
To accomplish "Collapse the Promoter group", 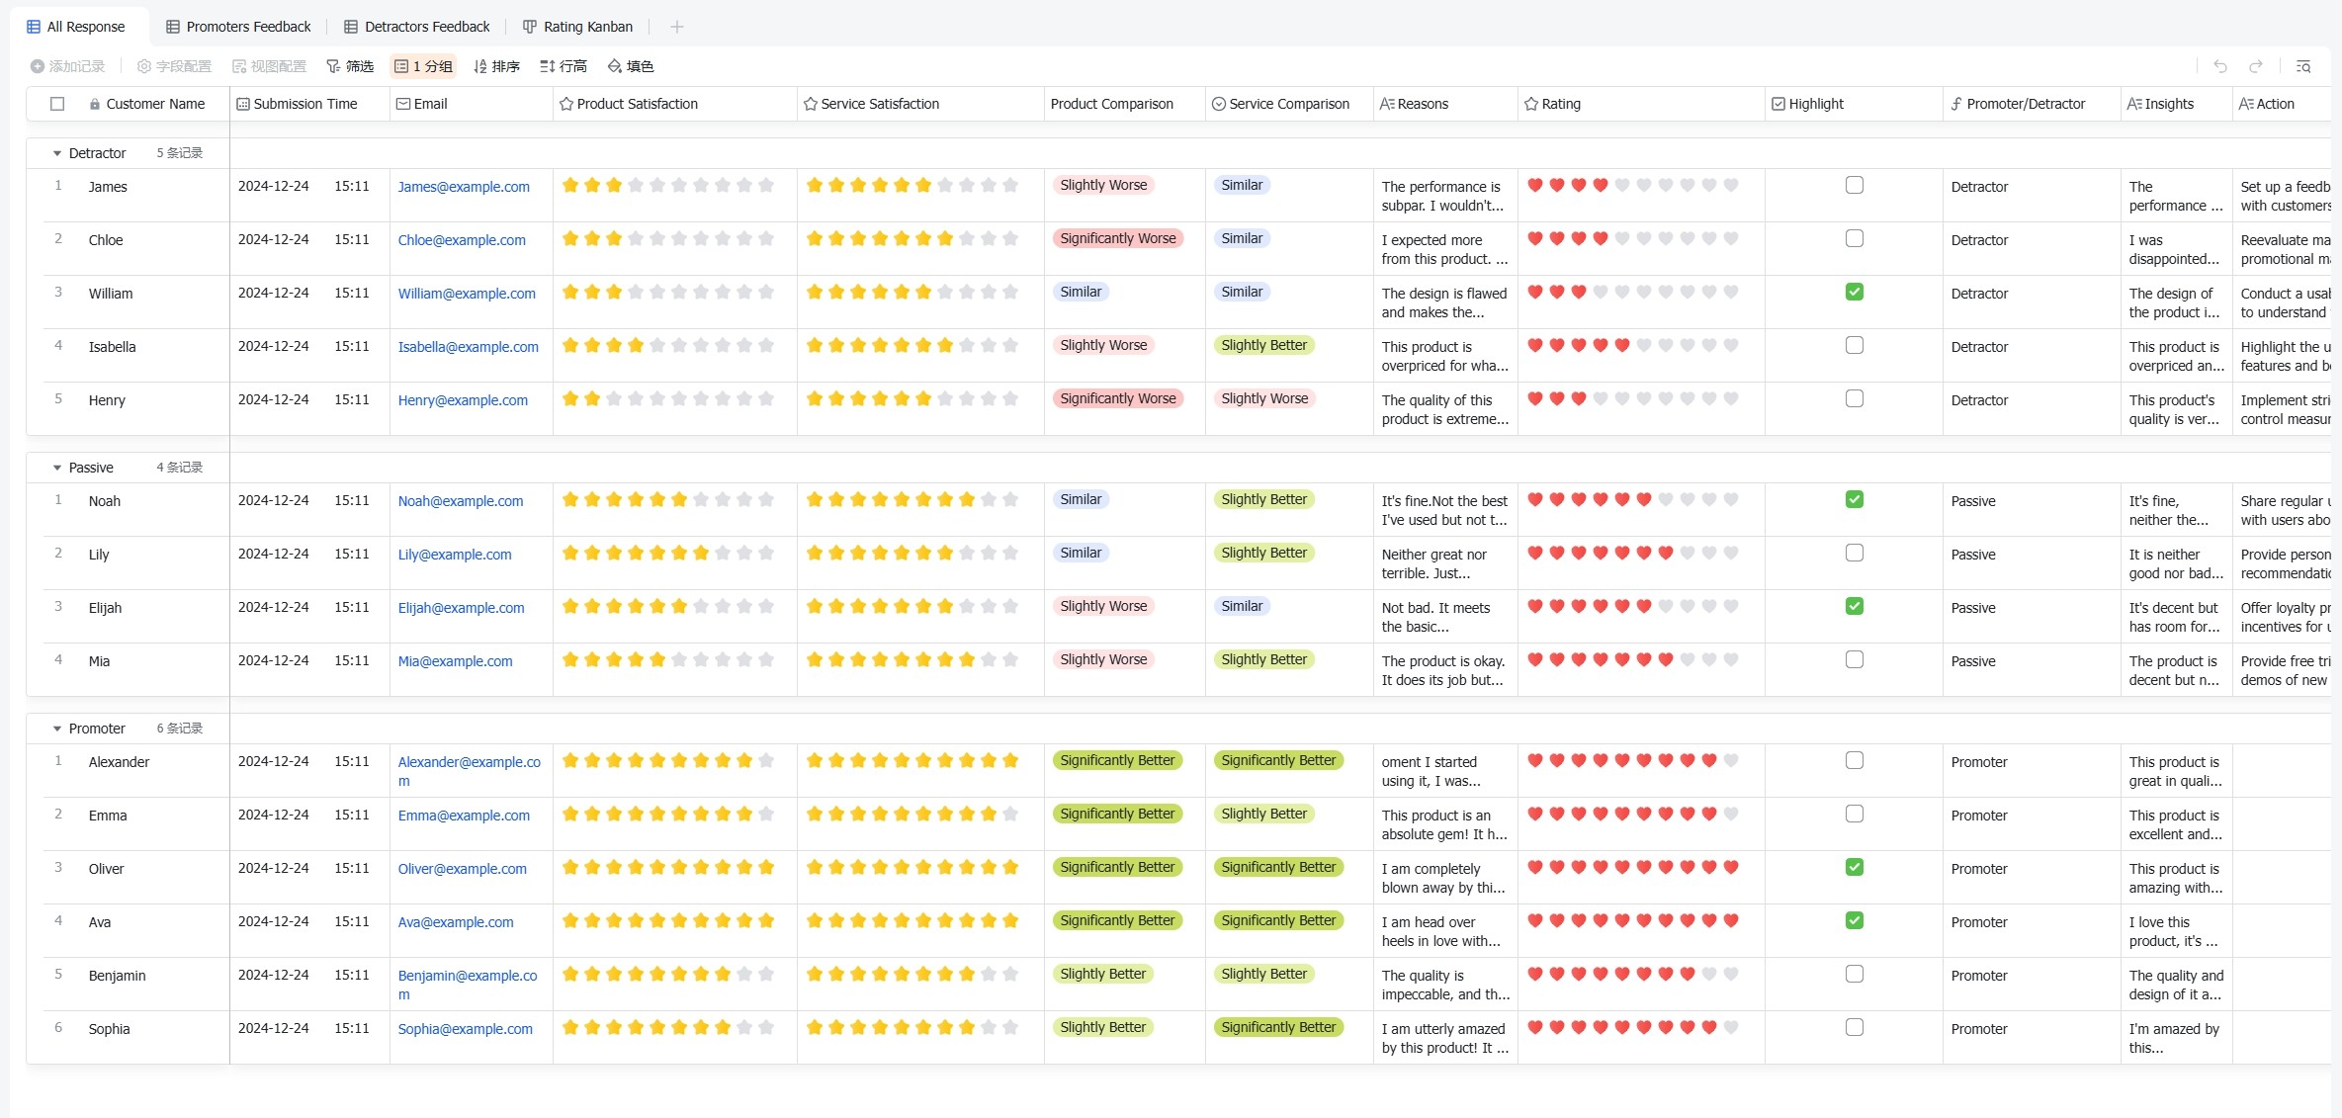I will point(57,729).
